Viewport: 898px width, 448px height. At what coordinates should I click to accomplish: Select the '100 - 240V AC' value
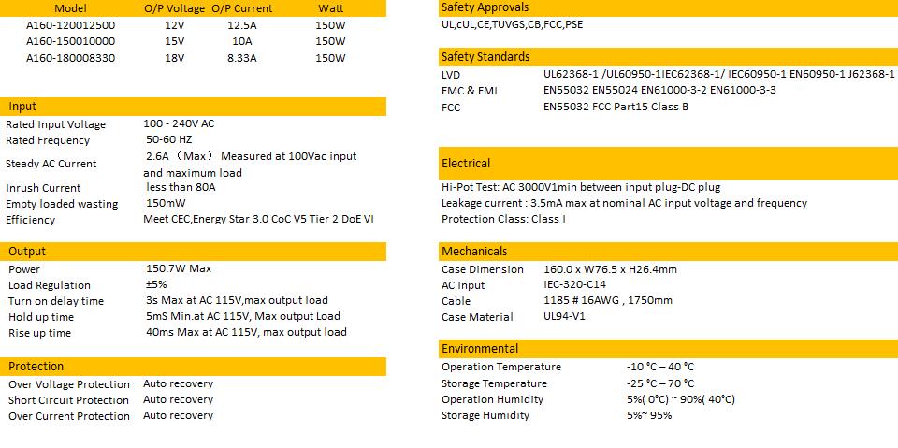[179, 123]
